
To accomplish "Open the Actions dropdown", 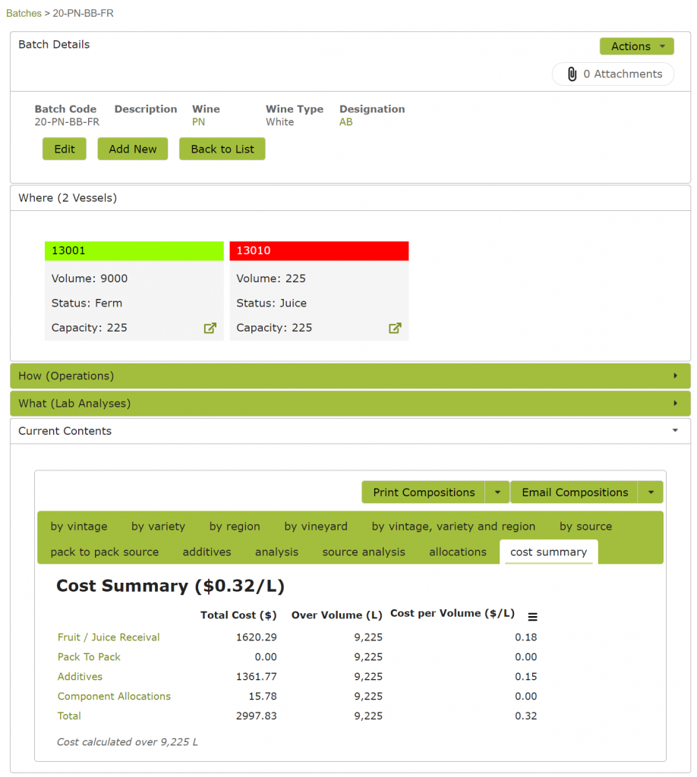I will tap(636, 46).
